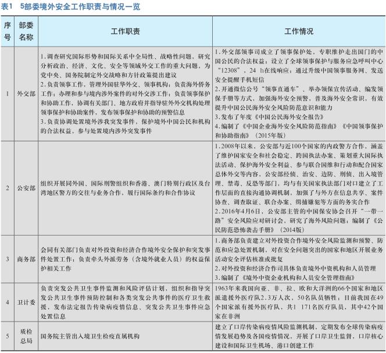Click the '部委名称' column header
386x353 pixels.
pos(26,31)
